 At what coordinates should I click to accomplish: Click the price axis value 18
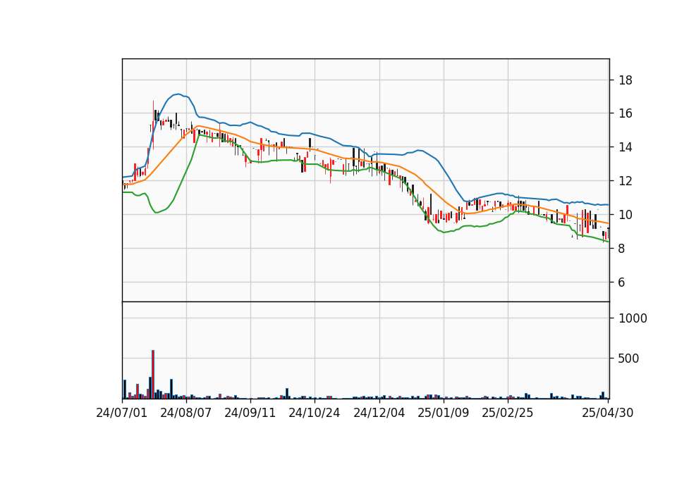(626, 80)
